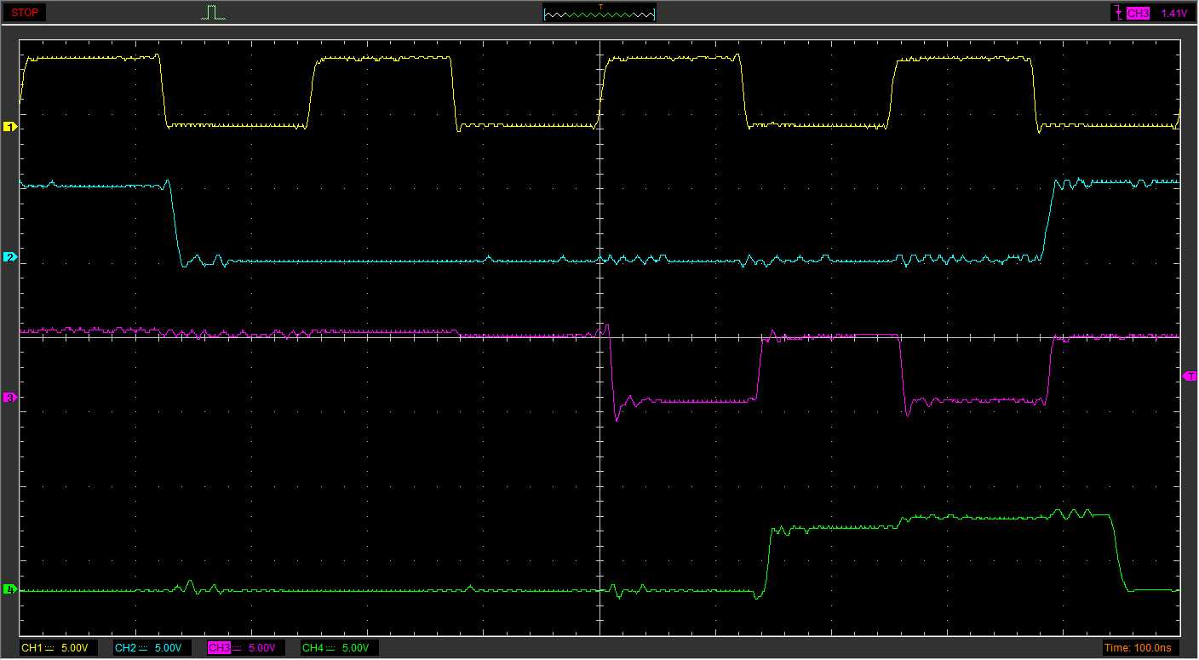Viewport: 1199px width, 660px height.
Task: Open the CH4 5.00V scale setting
Action: 355,648
